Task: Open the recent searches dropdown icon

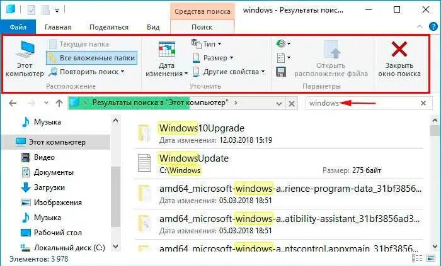Action: tap(283, 43)
